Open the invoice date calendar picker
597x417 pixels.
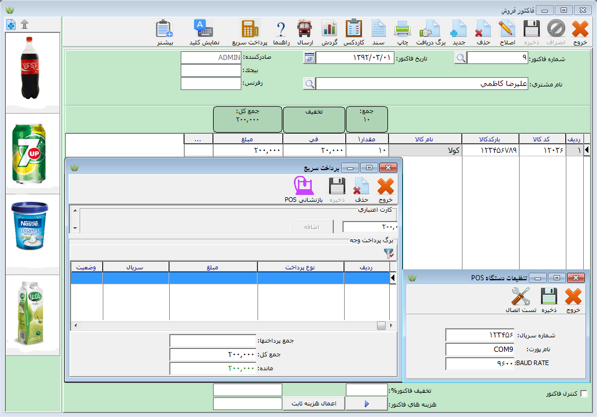point(309,58)
